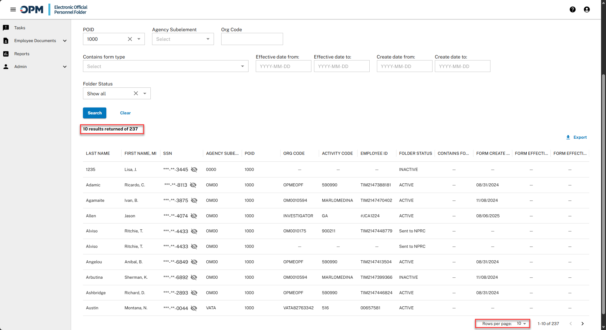
Task: Click the page vertical scrollbar
Action: [603, 194]
